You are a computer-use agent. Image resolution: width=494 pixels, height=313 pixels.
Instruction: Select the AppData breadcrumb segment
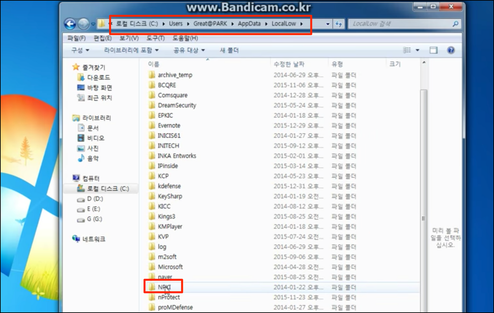point(249,24)
